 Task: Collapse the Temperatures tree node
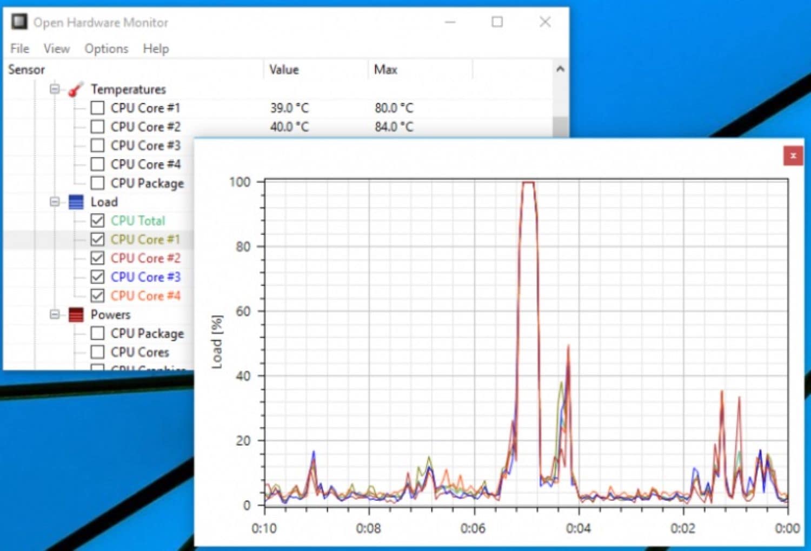[x=55, y=89]
